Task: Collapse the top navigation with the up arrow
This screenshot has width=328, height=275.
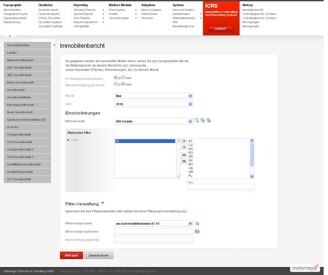Action: pos(10,36)
